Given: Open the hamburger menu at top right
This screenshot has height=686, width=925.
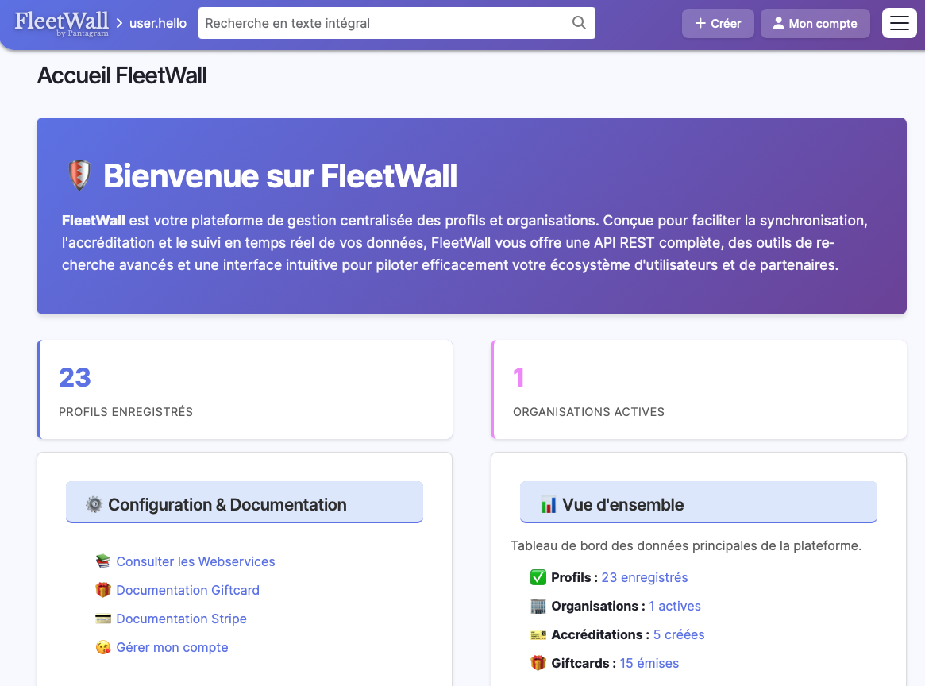Looking at the screenshot, I should [x=899, y=23].
